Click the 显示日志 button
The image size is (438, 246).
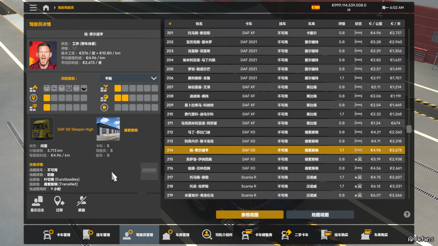click(x=37, y=204)
